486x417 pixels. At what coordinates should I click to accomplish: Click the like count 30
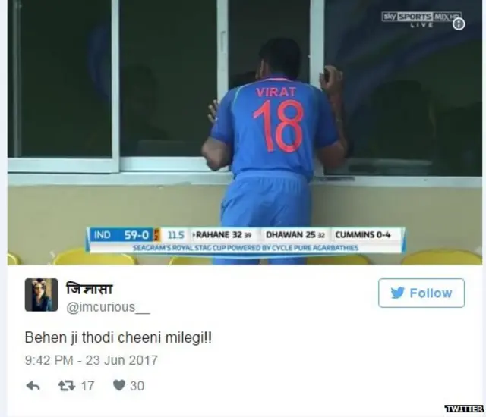point(137,386)
